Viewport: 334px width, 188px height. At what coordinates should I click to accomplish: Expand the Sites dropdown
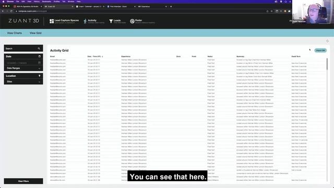(x=23, y=81)
